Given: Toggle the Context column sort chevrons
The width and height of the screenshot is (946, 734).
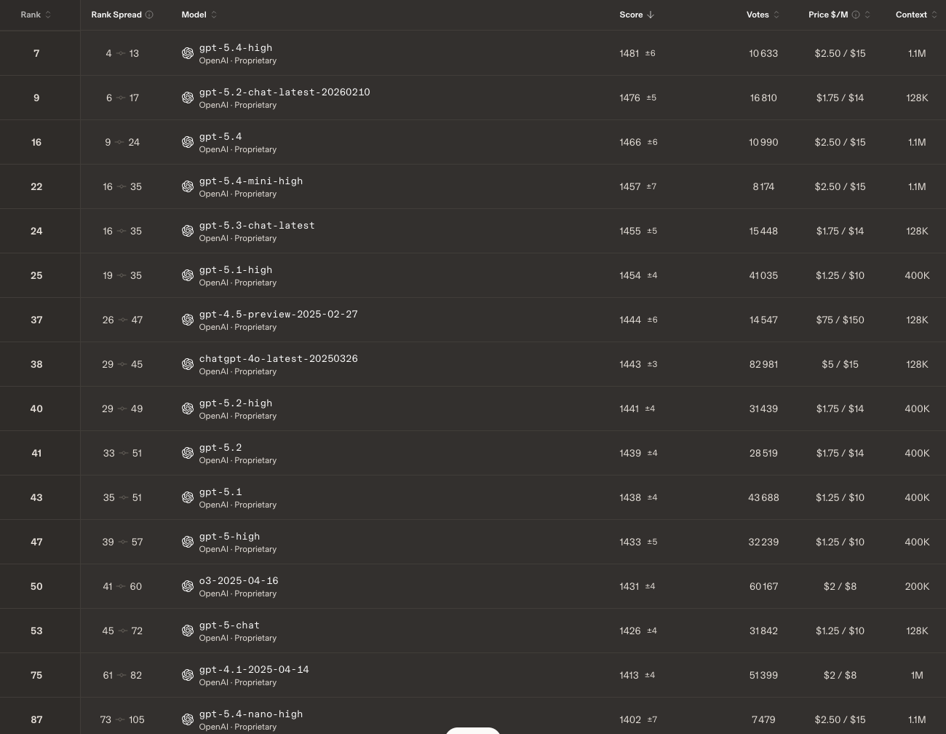Looking at the screenshot, I should 935,14.
